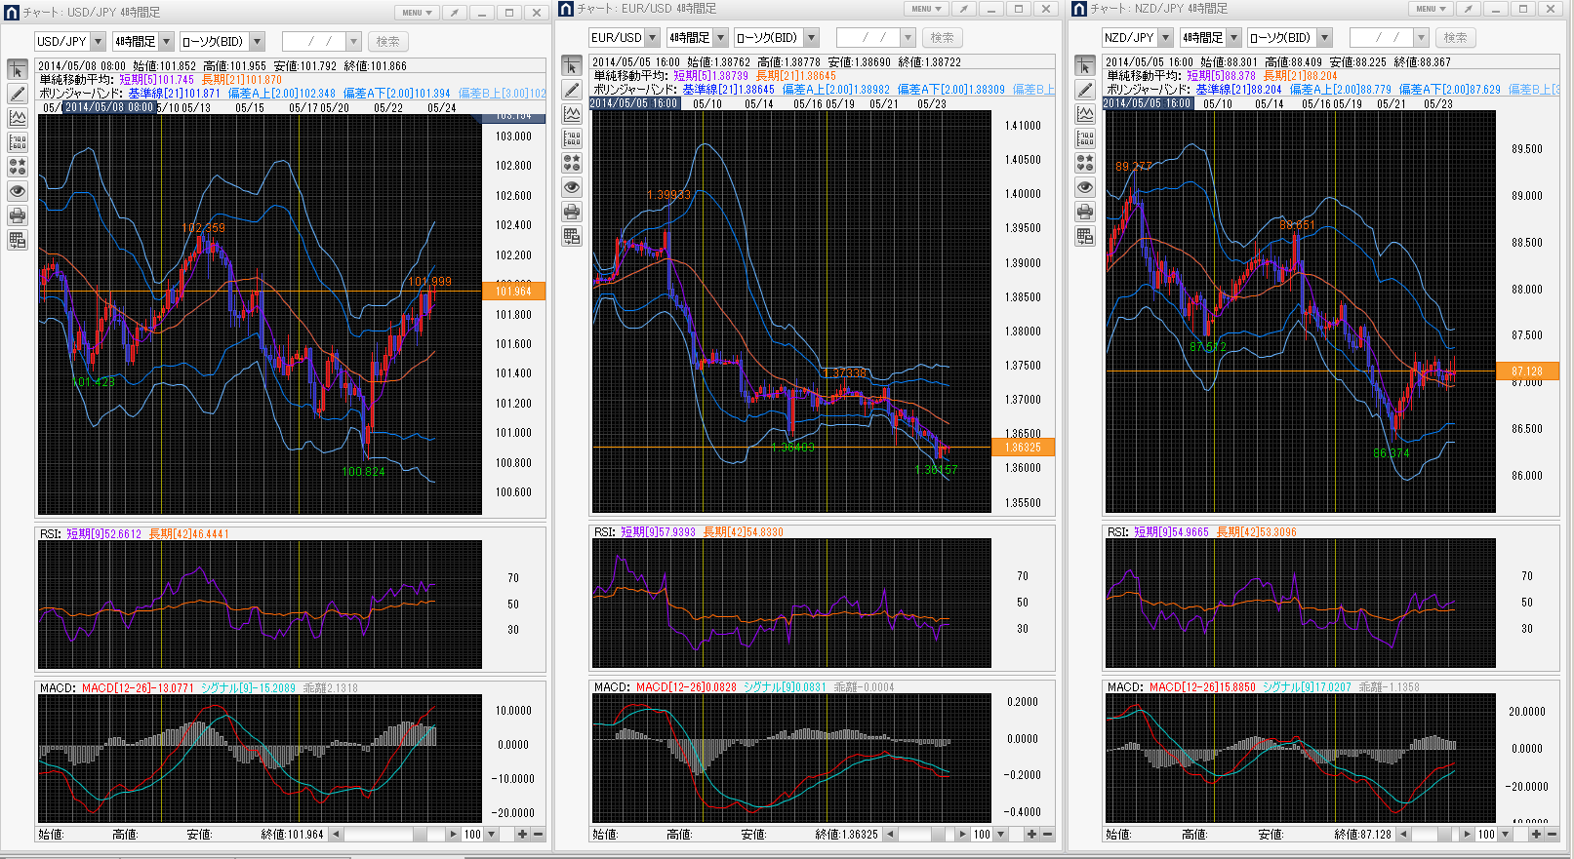Open the MENU of the USD/JPY chart window
This screenshot has width=1574, height=859.
[417, 13]
